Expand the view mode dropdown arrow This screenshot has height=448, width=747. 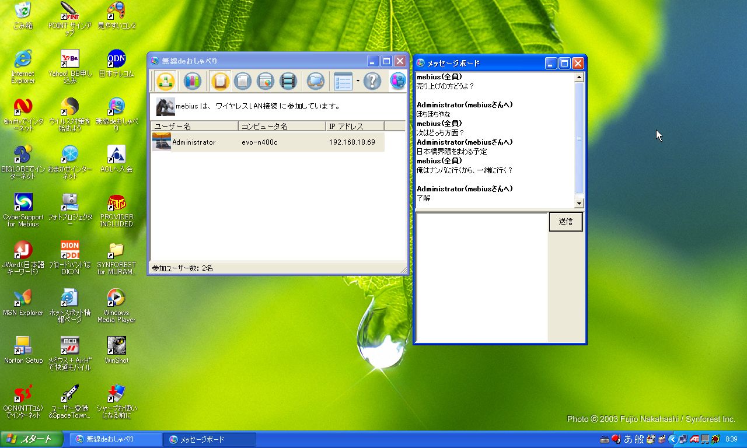357,81
